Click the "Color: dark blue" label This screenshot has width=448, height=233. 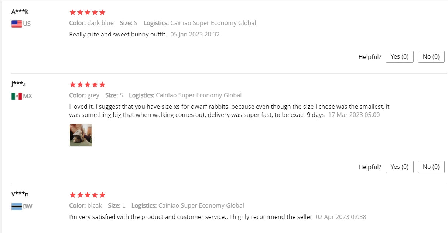[x=91, y=23]
